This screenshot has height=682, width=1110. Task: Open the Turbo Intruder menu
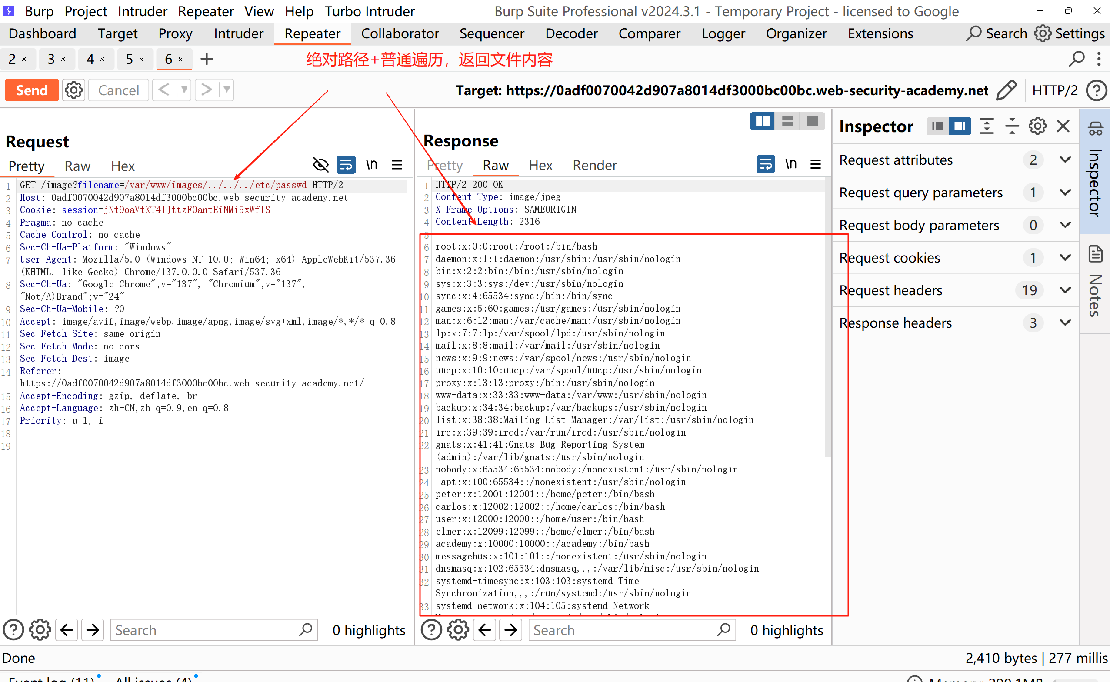(370, 11)
